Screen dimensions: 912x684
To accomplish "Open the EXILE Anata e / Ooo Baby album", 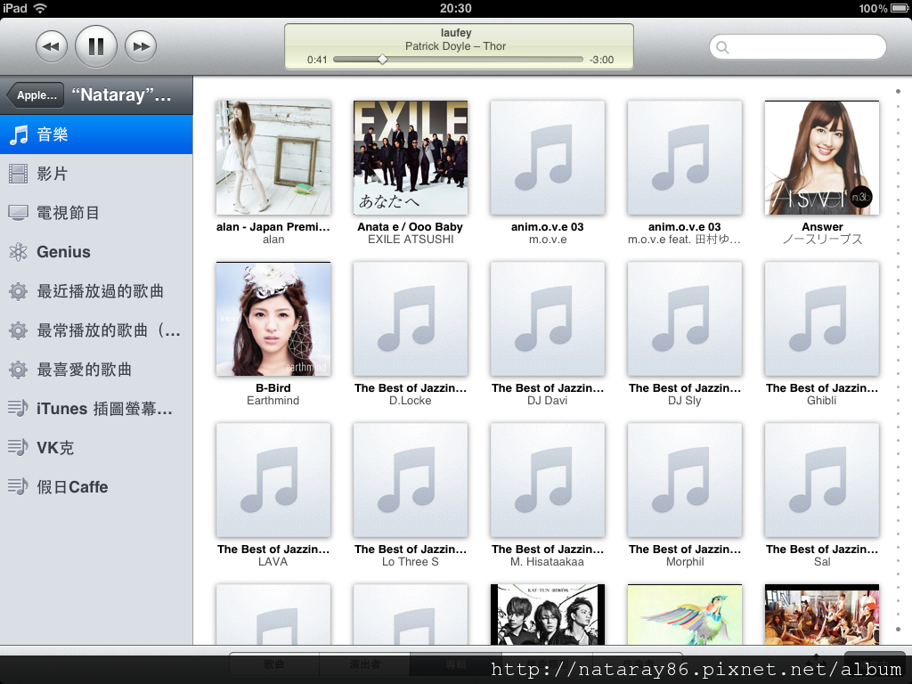I will pyautogui.click(x=411, y=158).
